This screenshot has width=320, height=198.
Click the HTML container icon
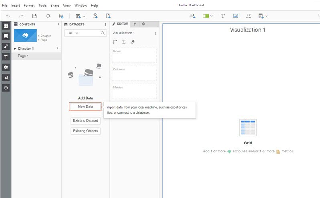pos(248,16)
